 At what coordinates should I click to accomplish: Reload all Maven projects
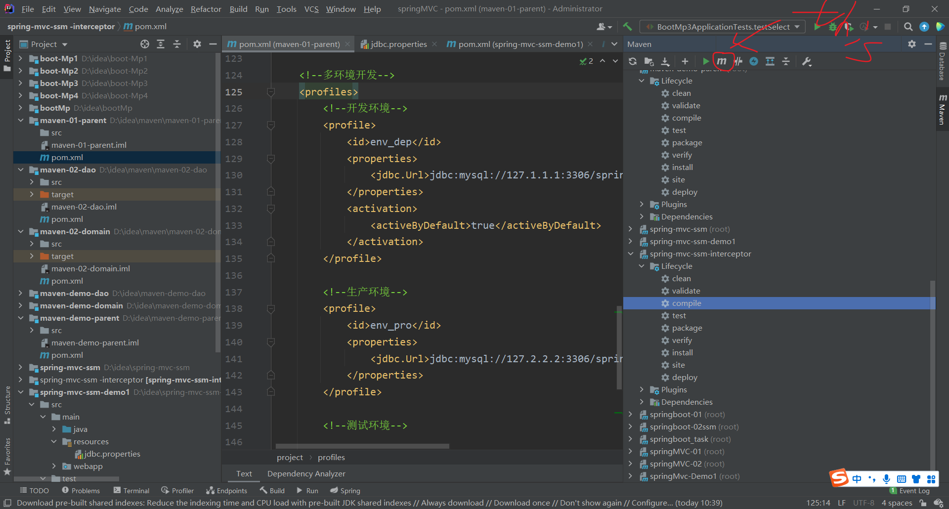pyautogui.click(x=633, y=61)
